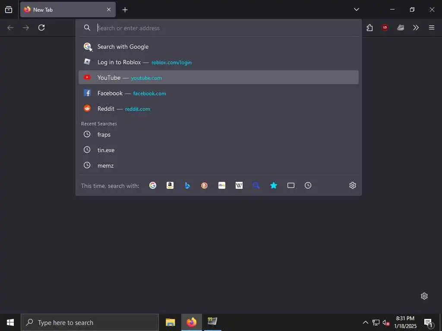Open the YouTube suggestion row
Screen dimensions: 442x331
pos(218,78)
